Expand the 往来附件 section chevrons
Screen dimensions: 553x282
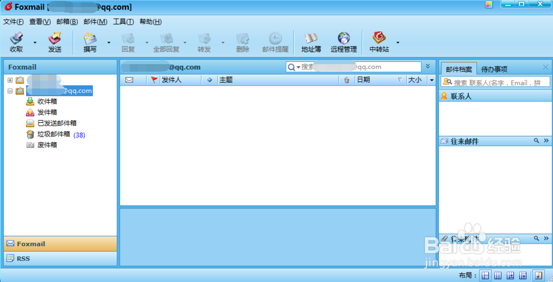(546, 238)
